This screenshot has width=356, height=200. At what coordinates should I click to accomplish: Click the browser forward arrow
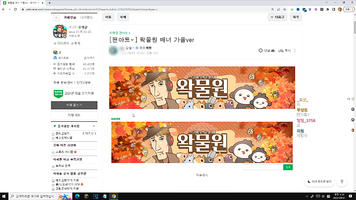tap(9, 9)
